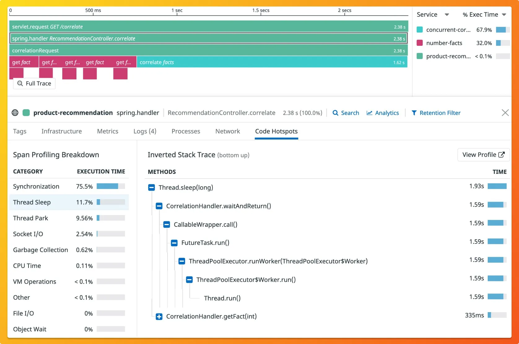Open the Full Trace button
519x344 pixels.
[34, 84]
